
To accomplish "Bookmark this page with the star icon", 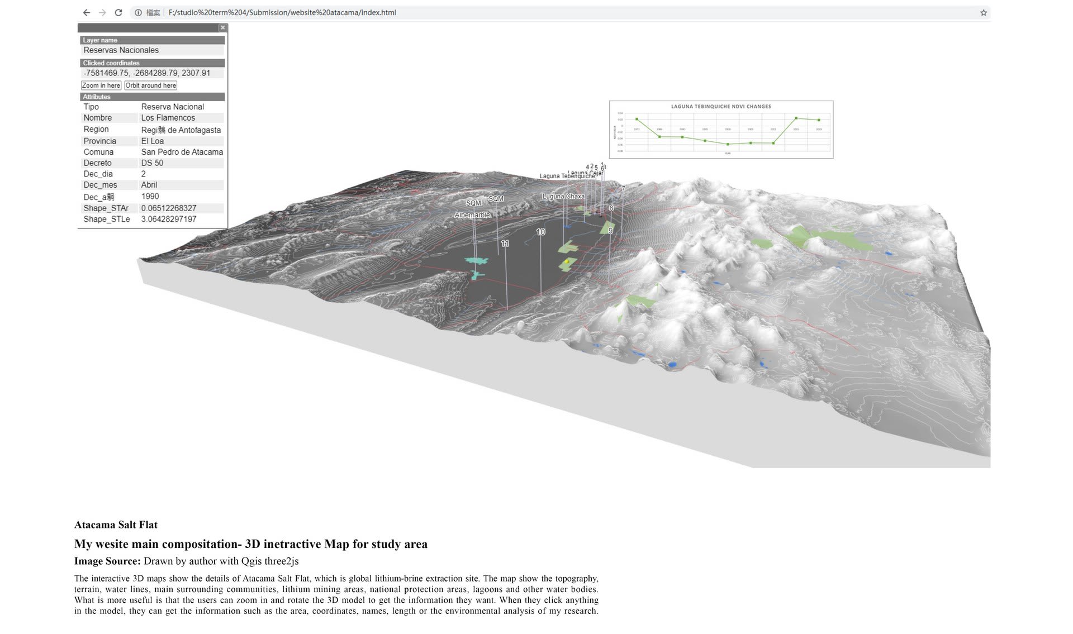I will pos(983,12).
